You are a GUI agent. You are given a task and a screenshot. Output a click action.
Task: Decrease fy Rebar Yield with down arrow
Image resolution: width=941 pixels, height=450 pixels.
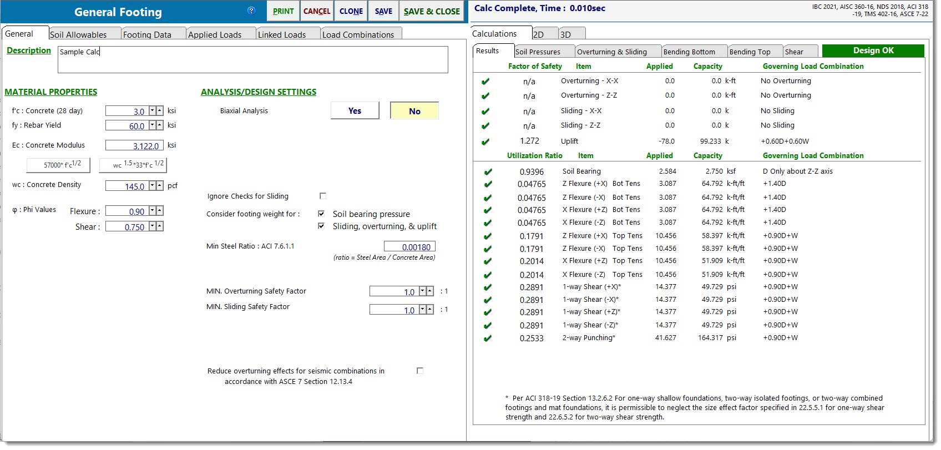tap(152, 125)
